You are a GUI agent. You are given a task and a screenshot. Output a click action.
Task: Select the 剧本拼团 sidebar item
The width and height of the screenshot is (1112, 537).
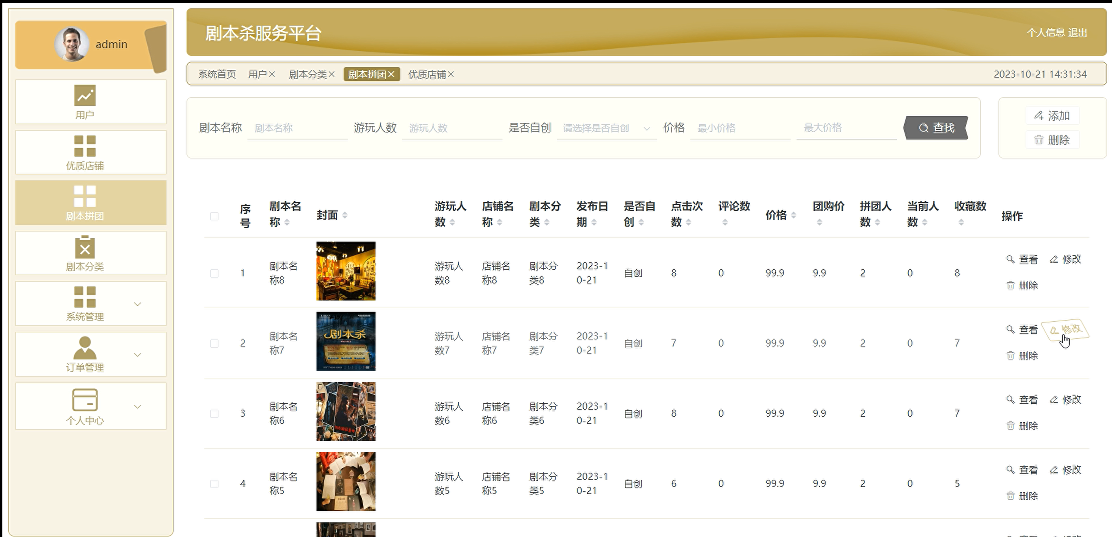pos(91,203)
